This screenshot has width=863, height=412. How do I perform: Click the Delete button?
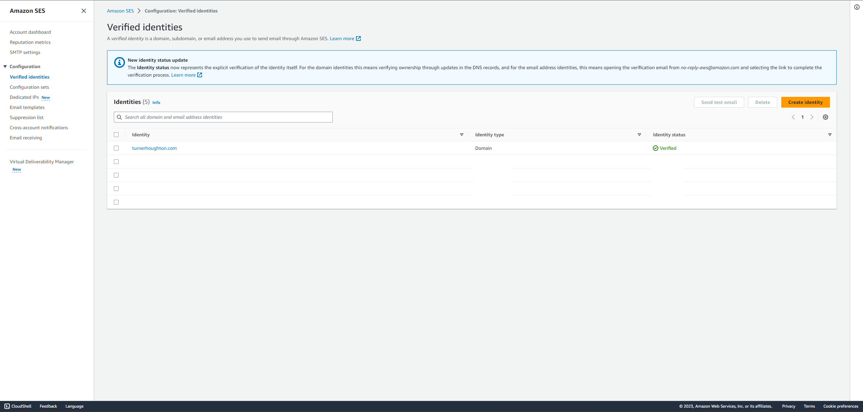point(762,102)
